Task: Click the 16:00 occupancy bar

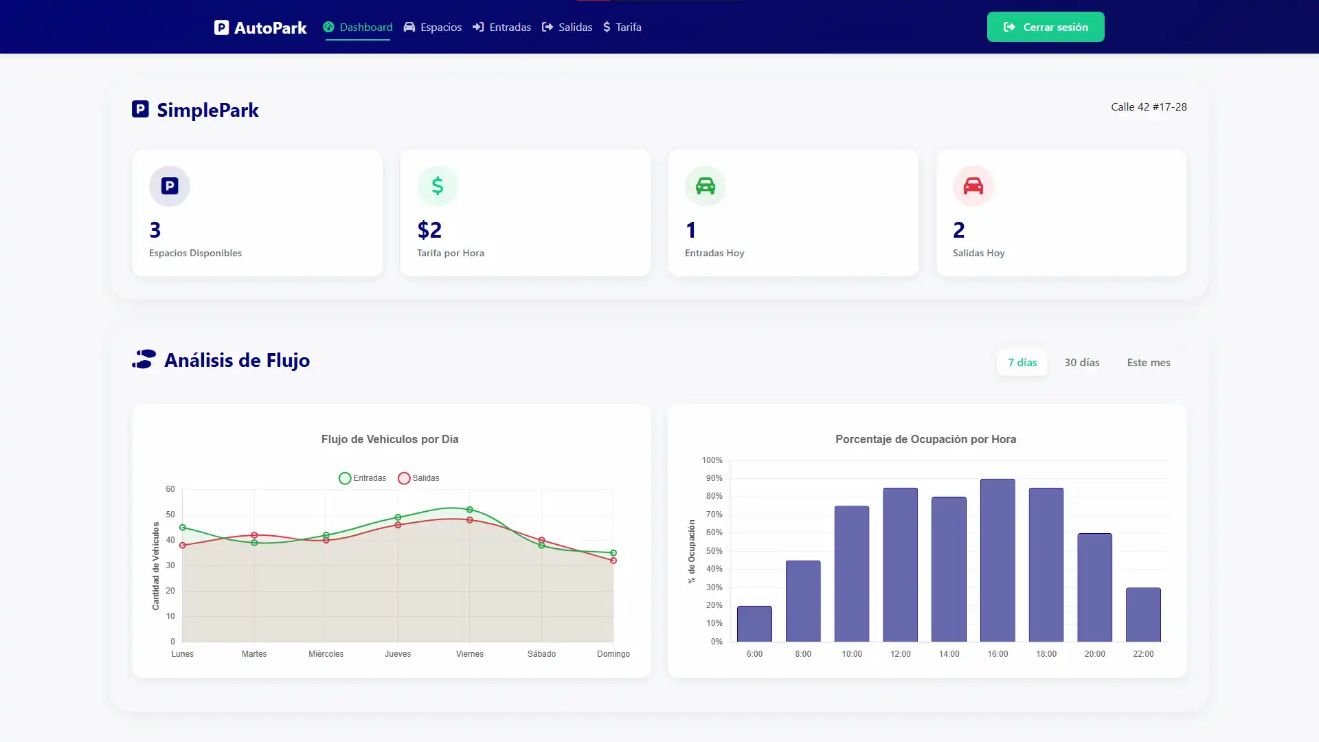Action: coord(997,561)
